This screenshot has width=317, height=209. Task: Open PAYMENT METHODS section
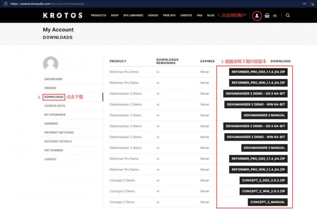click(x=59, y=133)
